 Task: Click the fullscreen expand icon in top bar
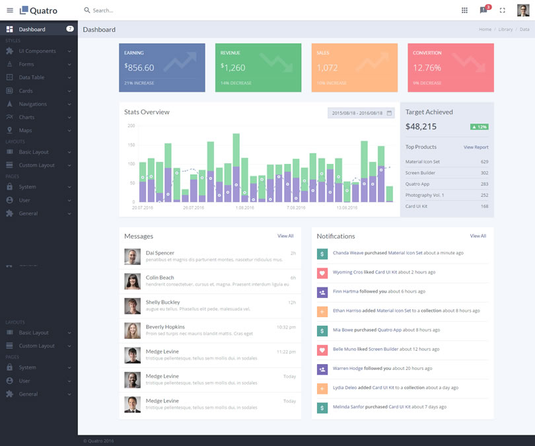point(502,10)
